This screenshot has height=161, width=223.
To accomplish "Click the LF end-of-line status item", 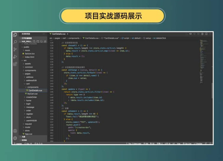I will [173, 144].
